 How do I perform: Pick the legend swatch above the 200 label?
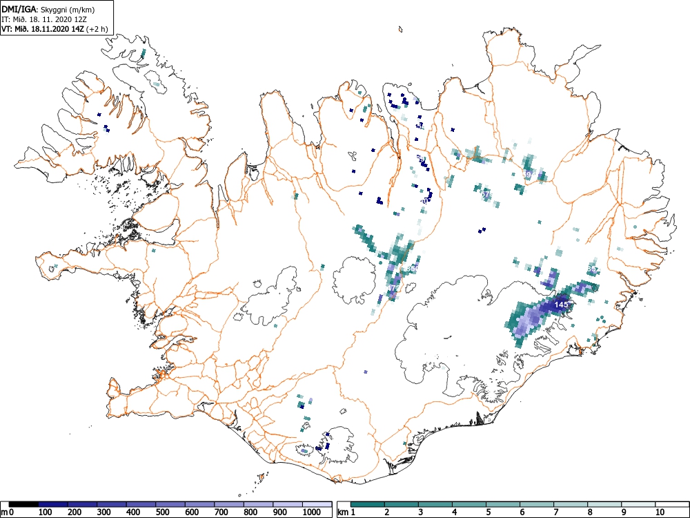pyautogui.click(x=82, y=504)
